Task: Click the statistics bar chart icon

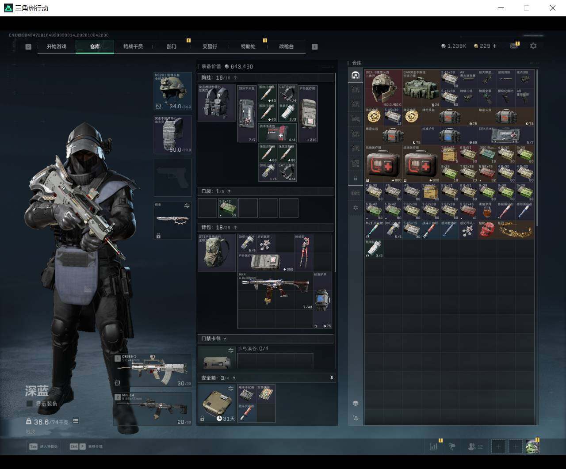Action: [433, 446]
